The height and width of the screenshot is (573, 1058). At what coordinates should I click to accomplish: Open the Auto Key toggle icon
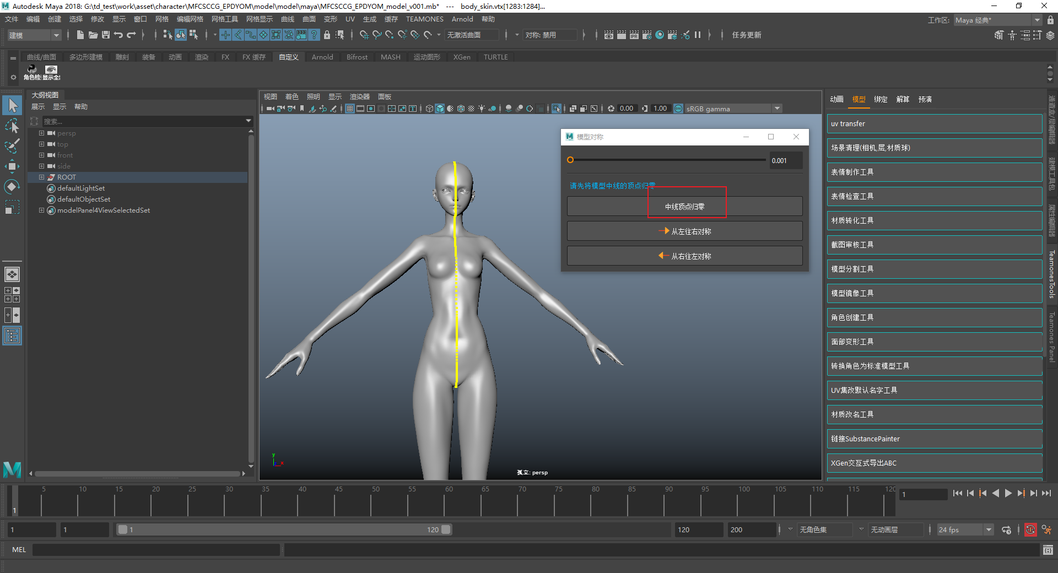click(x=1030, y=530)
